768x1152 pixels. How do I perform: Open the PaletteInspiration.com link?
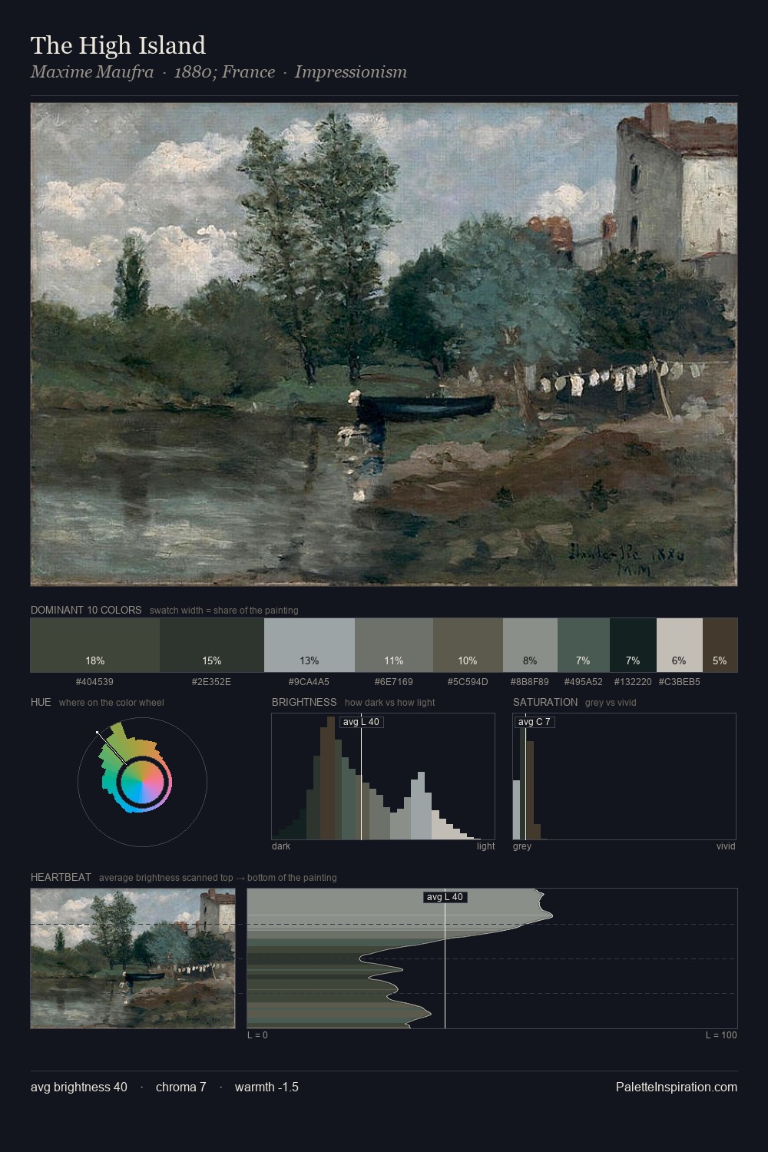click(677, 1087)
